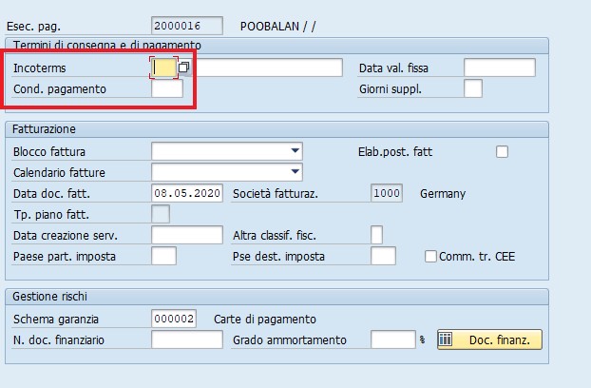Select the Altra classif. fisc. field
Viewport: 591px width, 388px height.
pos(376,235)
